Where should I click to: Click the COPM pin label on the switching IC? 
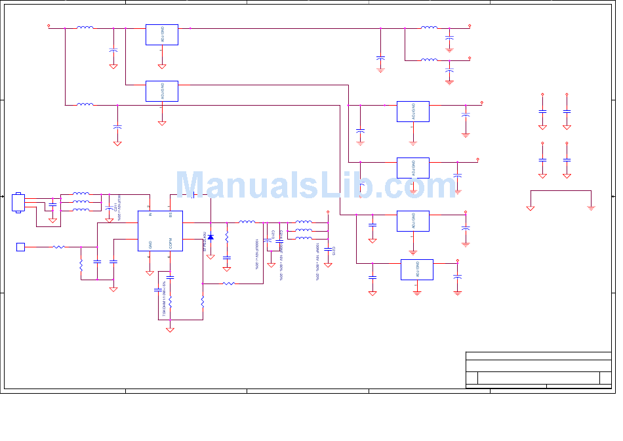point(171,243)
